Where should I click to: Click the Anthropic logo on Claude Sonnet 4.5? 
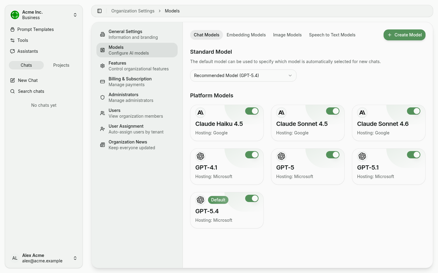tap(281, 113)
